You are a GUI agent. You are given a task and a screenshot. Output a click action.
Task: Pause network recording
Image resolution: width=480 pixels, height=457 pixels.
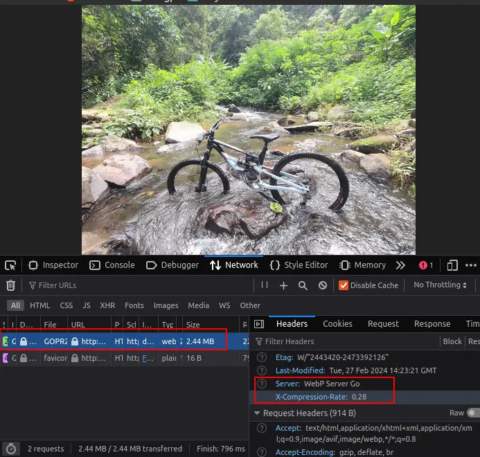click(265, 285)
